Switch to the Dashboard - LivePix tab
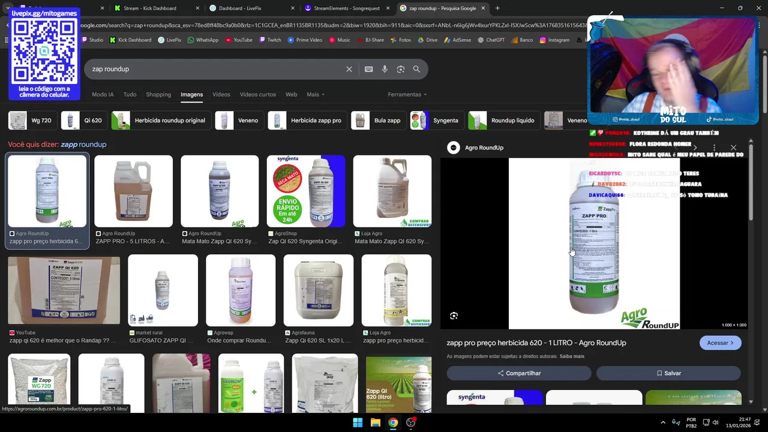Screen dimensions: 768x432 (240, 8)
